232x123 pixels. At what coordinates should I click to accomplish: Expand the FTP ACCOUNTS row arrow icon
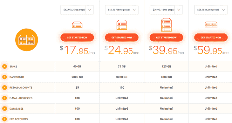[4, 119]
